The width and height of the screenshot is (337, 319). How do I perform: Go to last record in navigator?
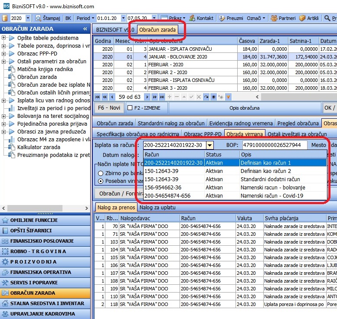pyautogui.click(x=162, y=97)
